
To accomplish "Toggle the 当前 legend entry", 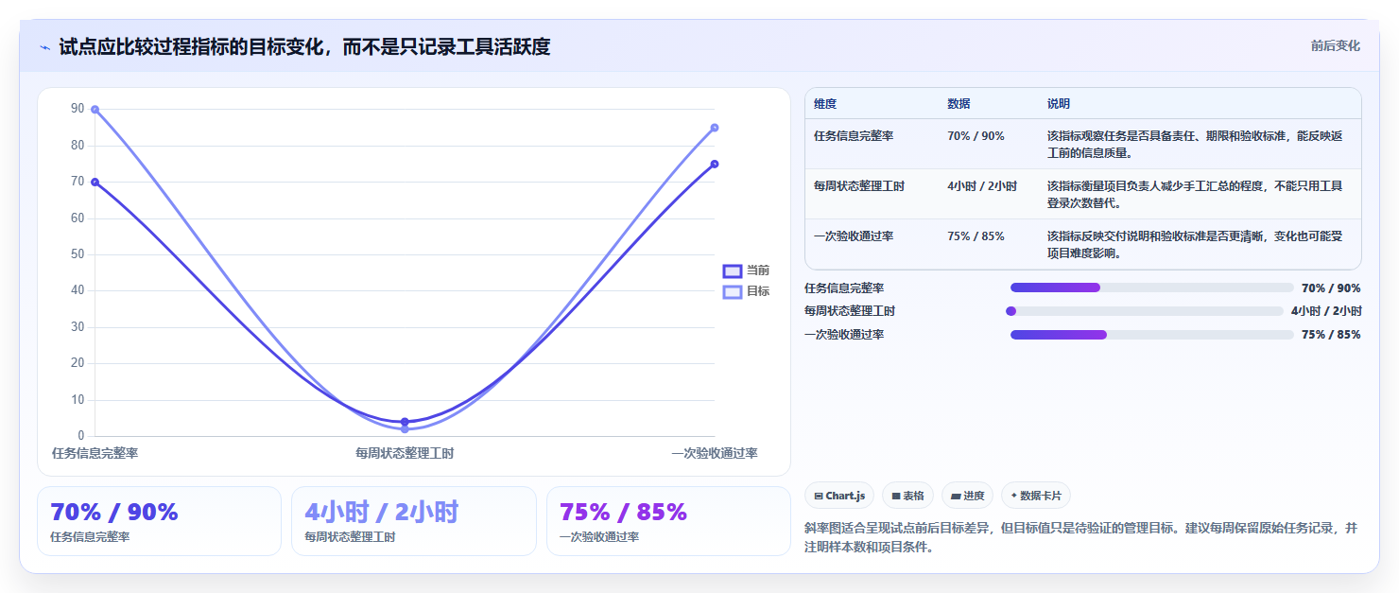I will (746, 270).
